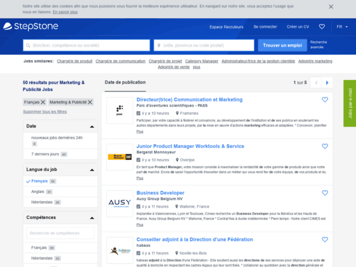This screenshot has width=356, height=267.
Task: Click the Bergerat Monnoyeur logo thumbnail
Action: (x=119, y=157)
